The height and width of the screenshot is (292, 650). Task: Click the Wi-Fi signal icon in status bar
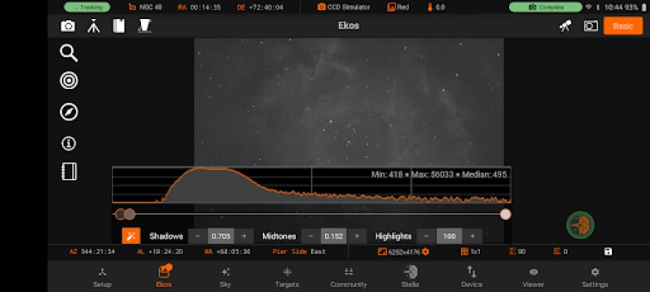[588, 7]
